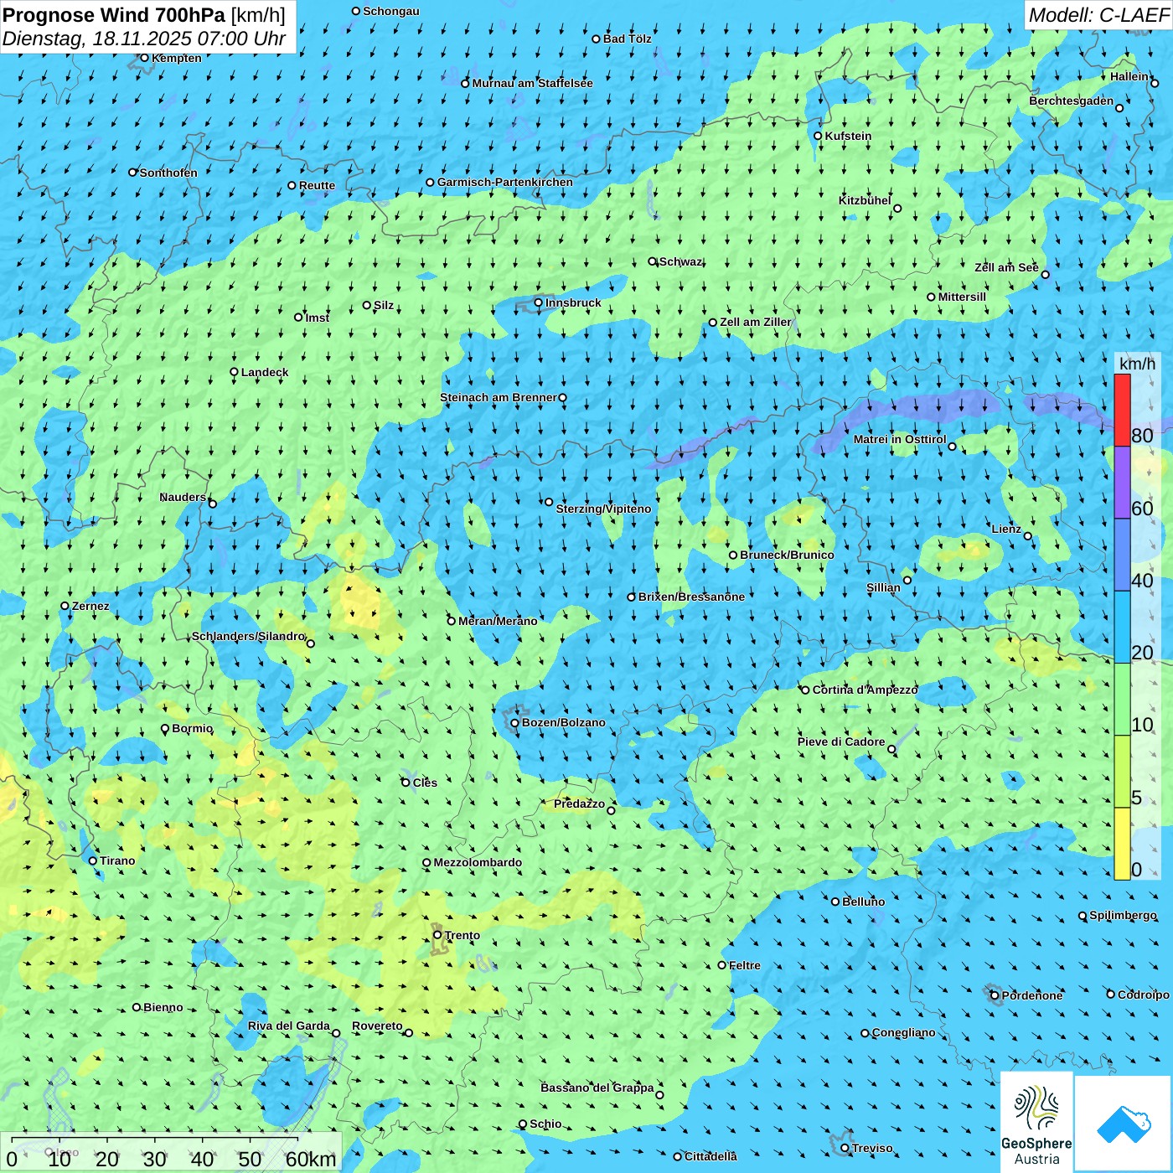This screenshot has height=1173, width=1173.
Task: Click the 'Rovereto' label
Action: (377, 1026)
